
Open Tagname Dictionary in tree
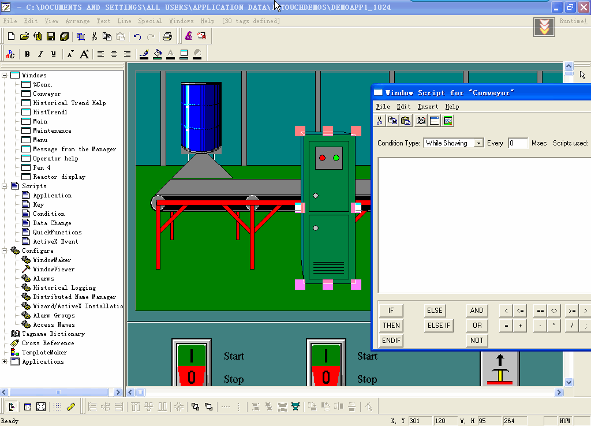click(x=53, y=334)
